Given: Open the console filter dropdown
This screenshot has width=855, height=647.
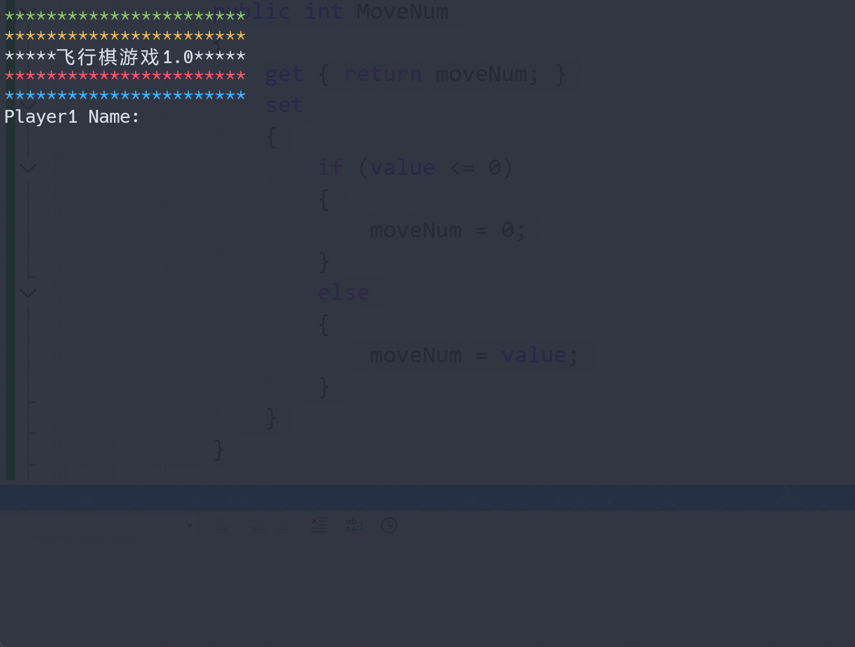Looking at the screenshot, I should pyautogui.click(x=188, y=525).
